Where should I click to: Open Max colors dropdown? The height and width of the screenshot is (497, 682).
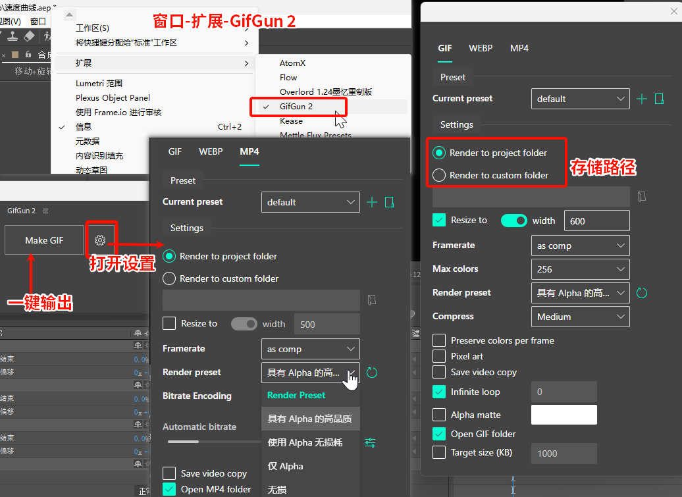pos(580,269)
